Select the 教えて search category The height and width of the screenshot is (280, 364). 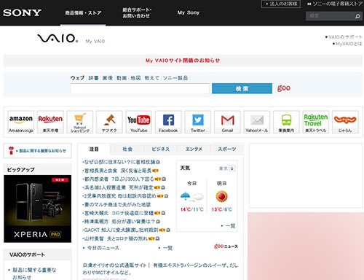click(152, 78)
